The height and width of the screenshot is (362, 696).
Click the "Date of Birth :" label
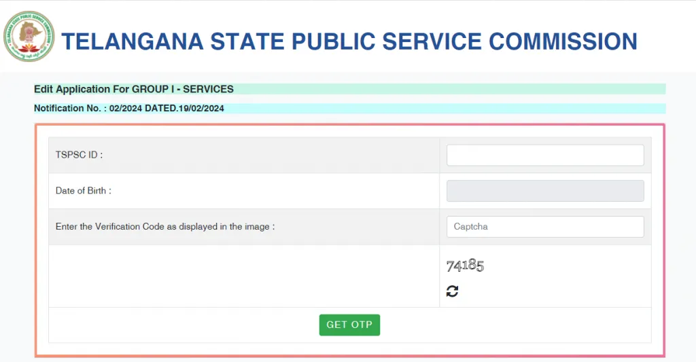(84, 191)
